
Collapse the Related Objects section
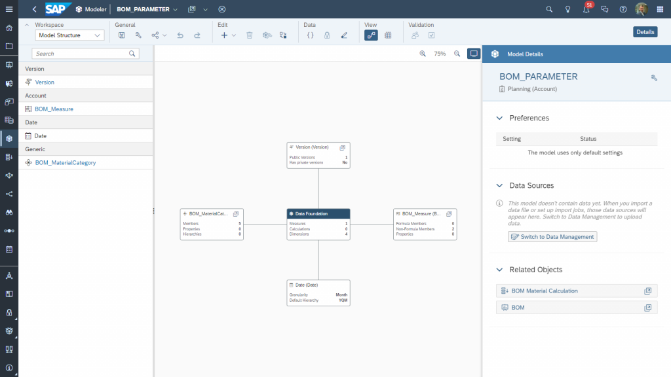(499, 270)
